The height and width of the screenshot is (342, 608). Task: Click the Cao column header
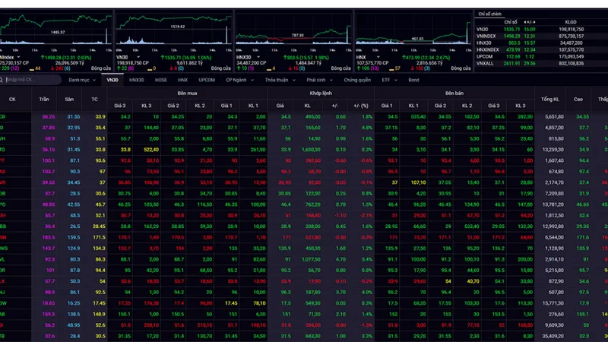pos(578,100)
